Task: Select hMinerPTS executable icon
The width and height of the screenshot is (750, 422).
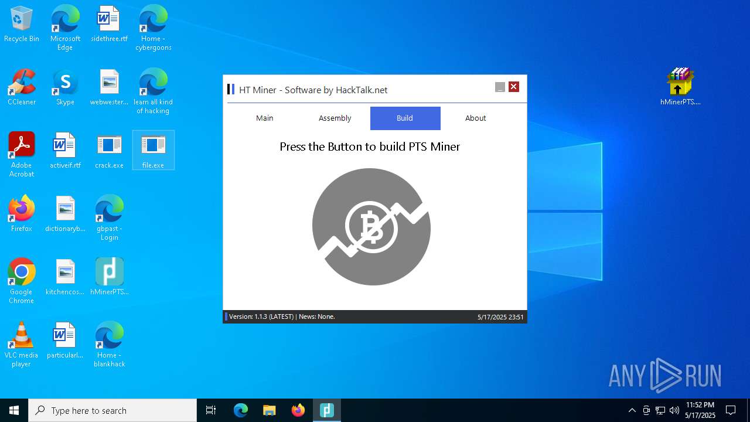Action: [x=110, y=277]
